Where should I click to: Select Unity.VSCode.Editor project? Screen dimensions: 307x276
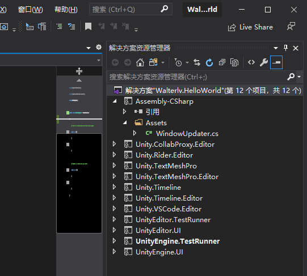tap(169, 209)
